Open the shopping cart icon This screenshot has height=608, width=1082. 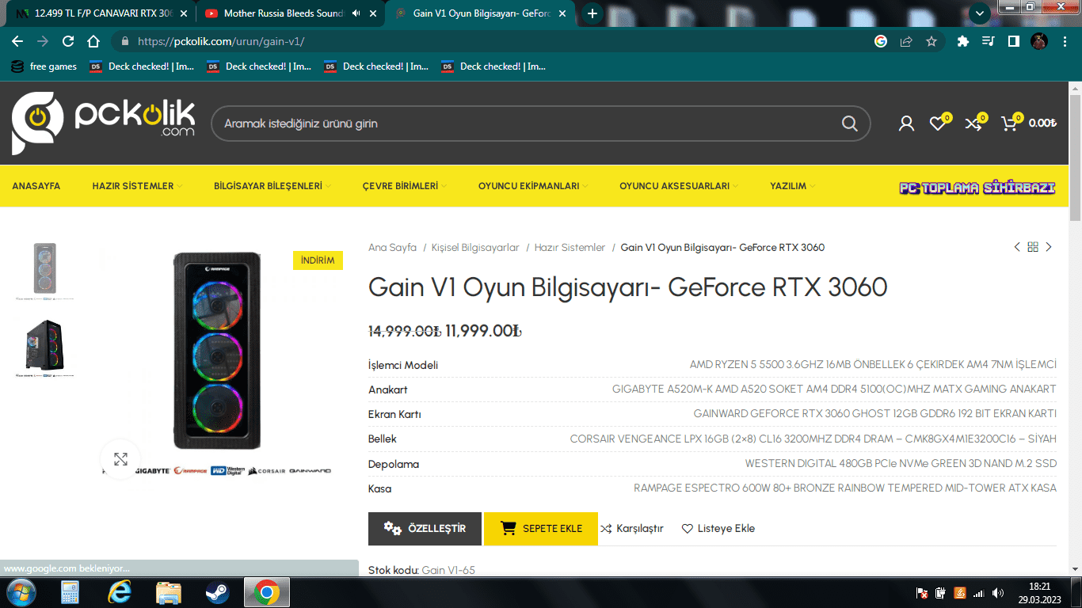pos(1009,123)
